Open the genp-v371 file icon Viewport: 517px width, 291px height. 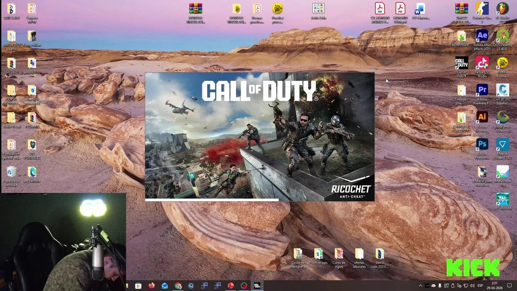(32, 66)
